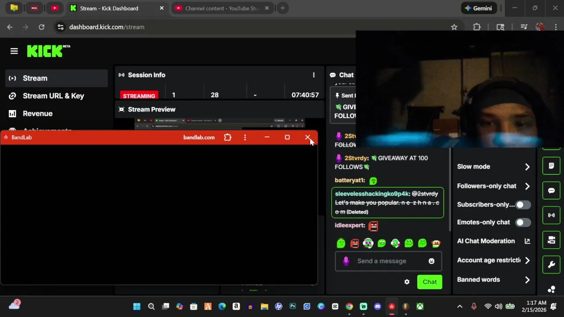Close the Kick Dashboard tab
Screen dimensions: 564x317
(x=161, y=8)
